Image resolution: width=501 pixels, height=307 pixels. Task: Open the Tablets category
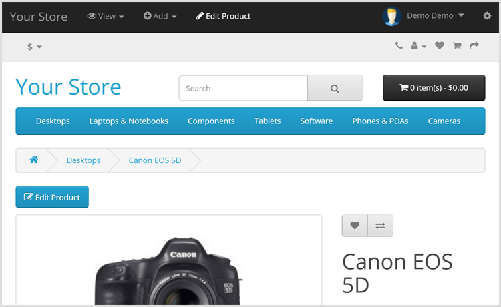[x=267, y=121]
